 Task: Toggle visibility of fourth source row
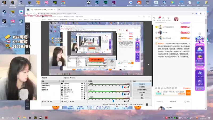[82, 90]
